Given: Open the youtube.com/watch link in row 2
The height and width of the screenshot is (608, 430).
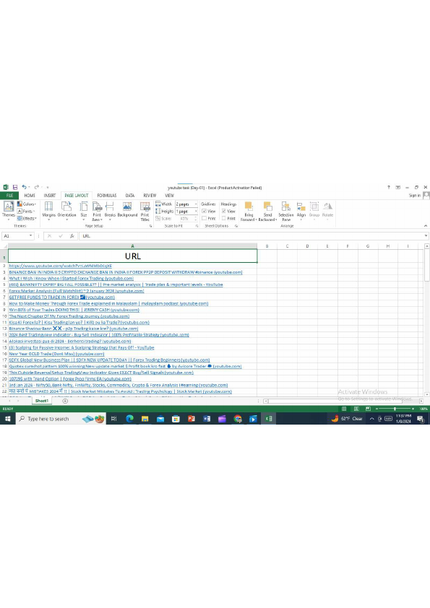Looking at the screenshot, I should pyautogui.click(x=61, y=266).
